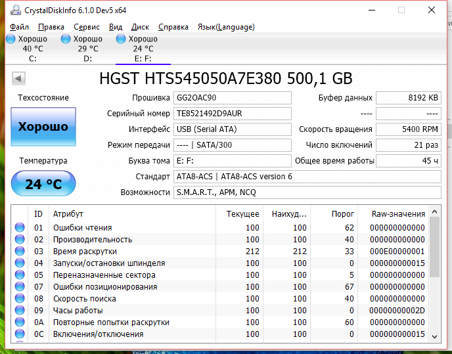The width and height of the screenshot is (452, 354).
Task: Click the Интерфейс field USB (Serial ATA)
Action: 233,129
